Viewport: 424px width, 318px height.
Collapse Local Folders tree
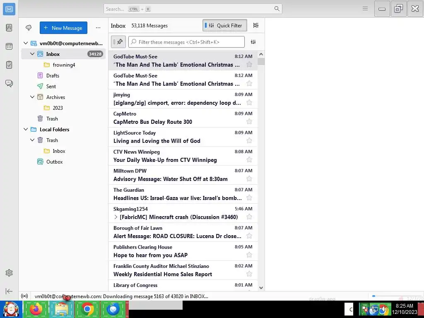[26, 129]
